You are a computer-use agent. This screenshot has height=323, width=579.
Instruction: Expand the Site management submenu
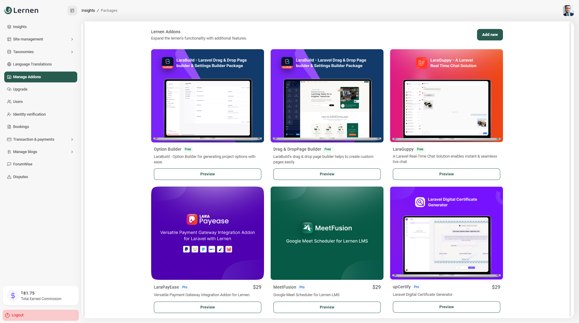(x=72, y=39)
